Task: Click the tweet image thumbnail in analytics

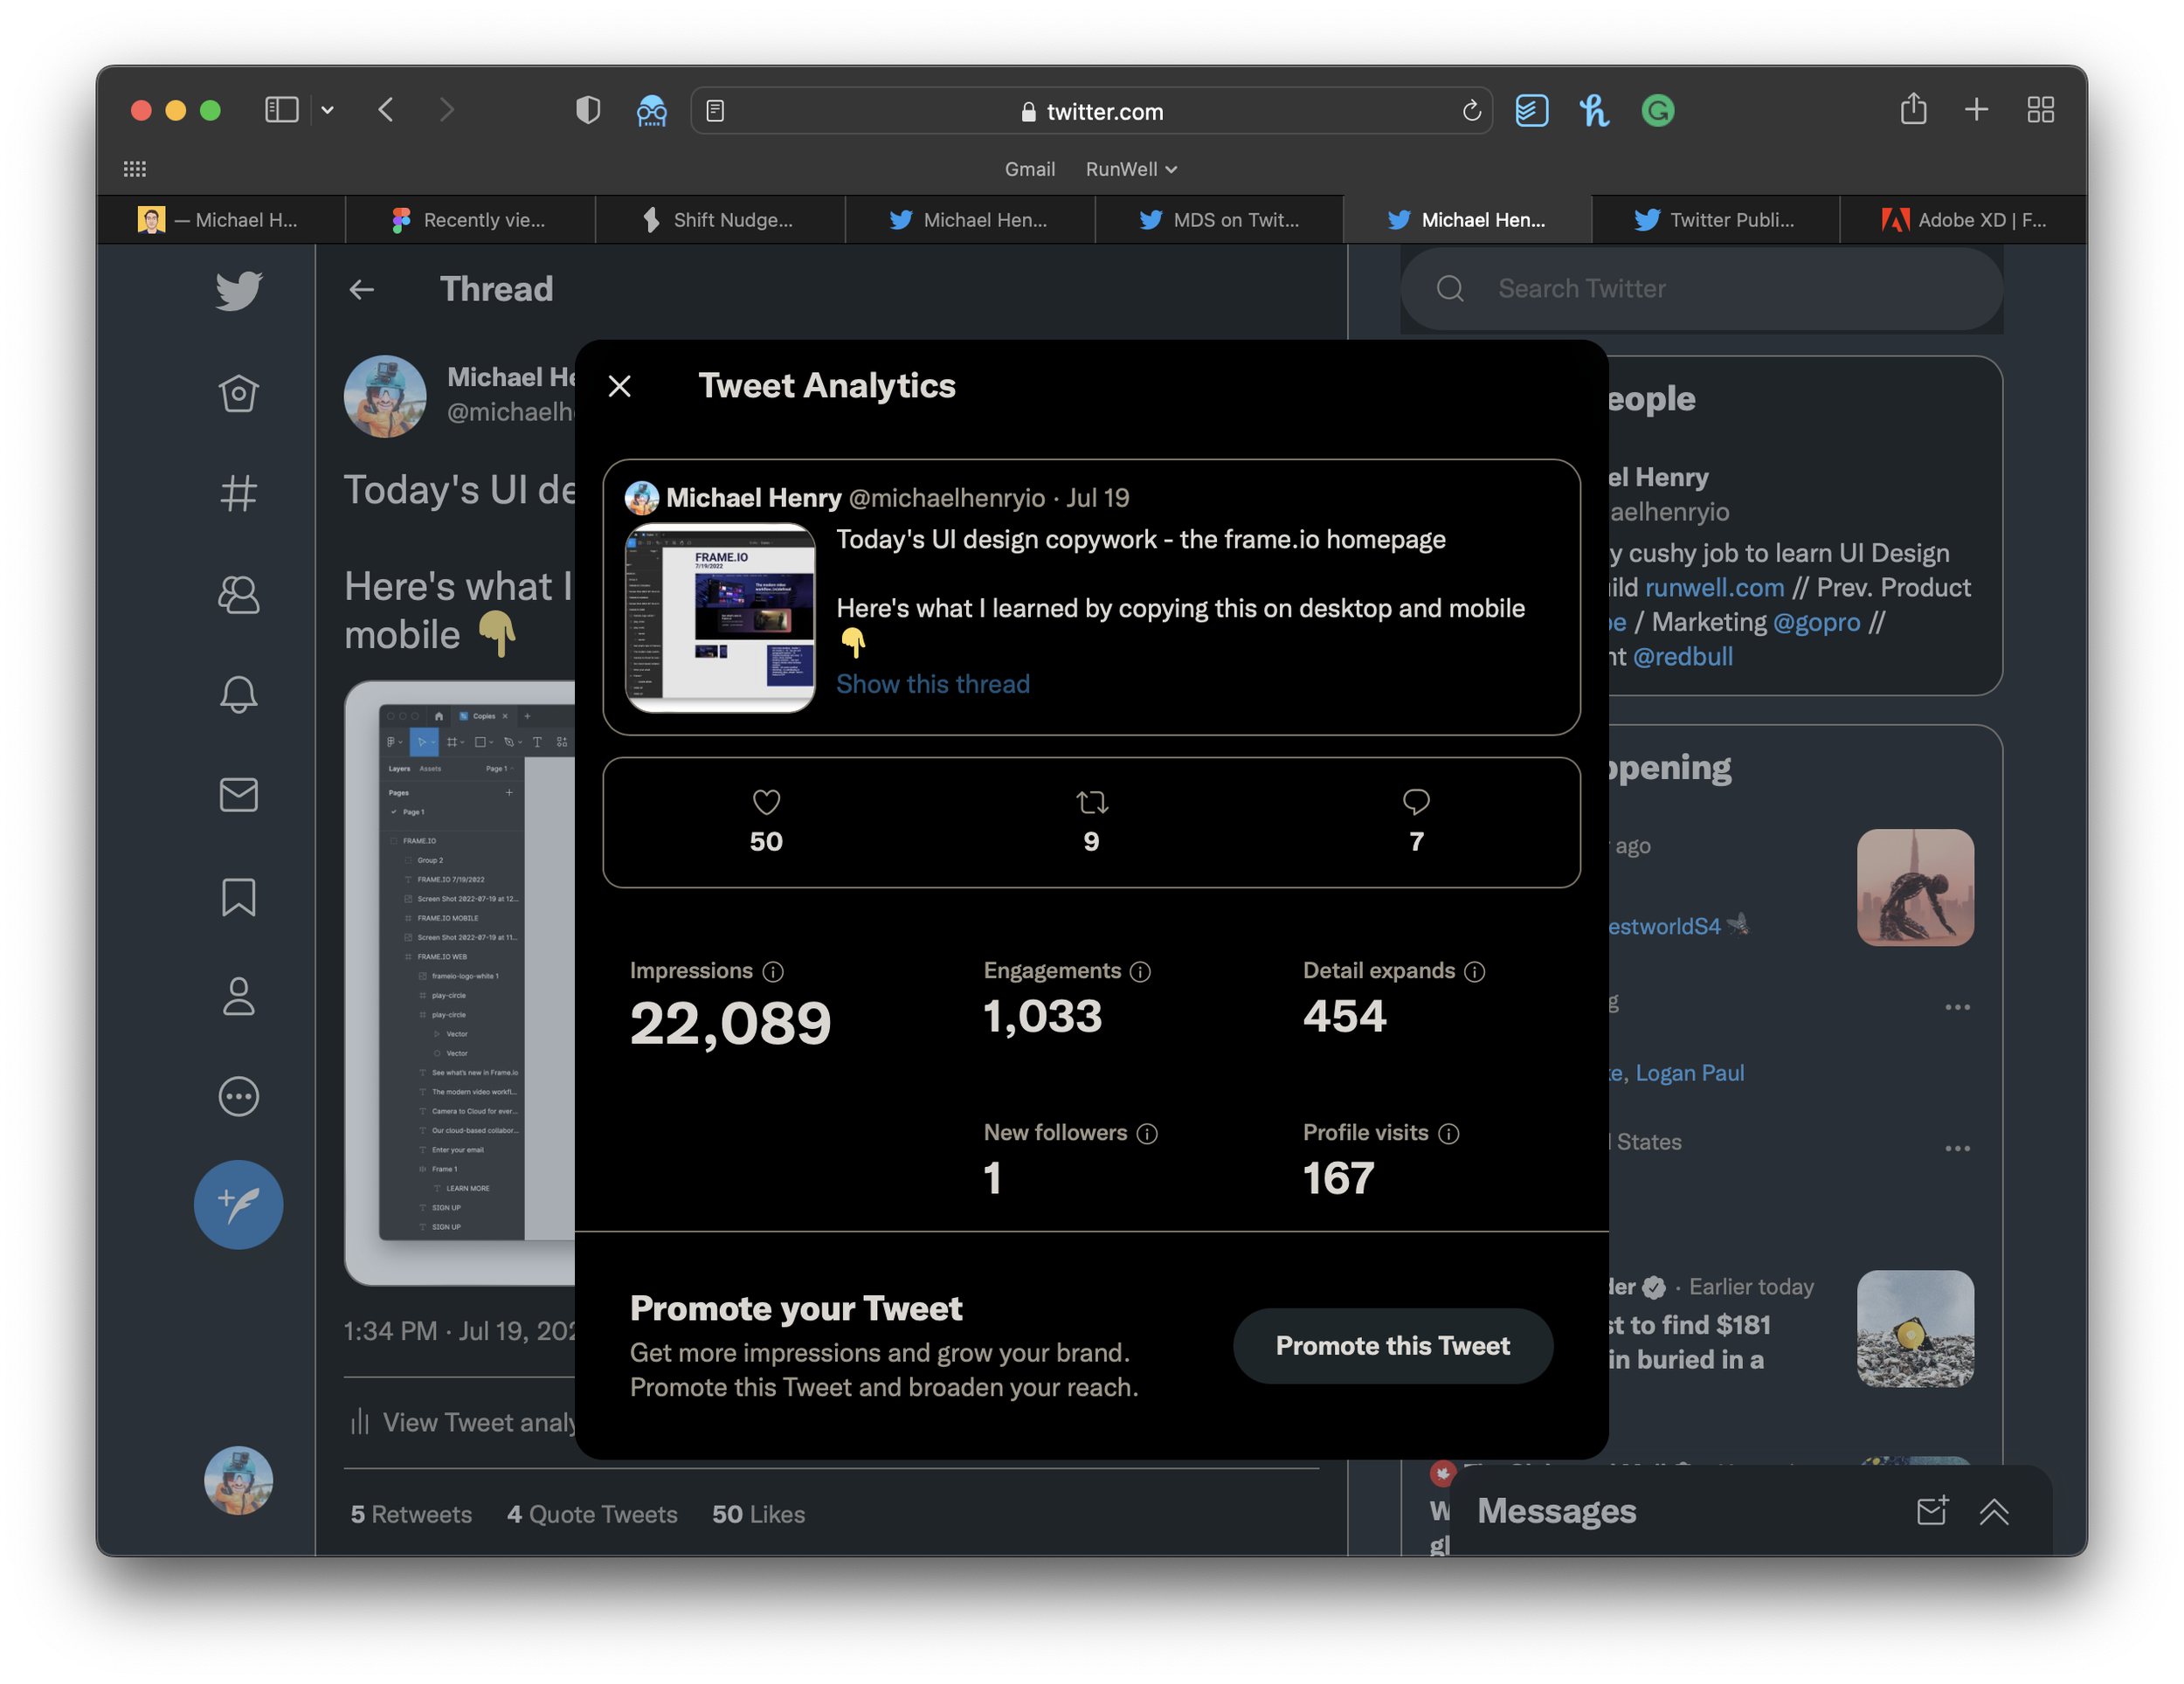Action: tap(720, 617)
